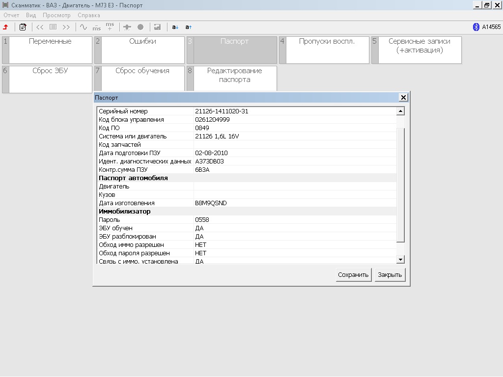Click the Серийный номер row label
Viewport: 503px width, 377px height.
[x=123, y=111]
